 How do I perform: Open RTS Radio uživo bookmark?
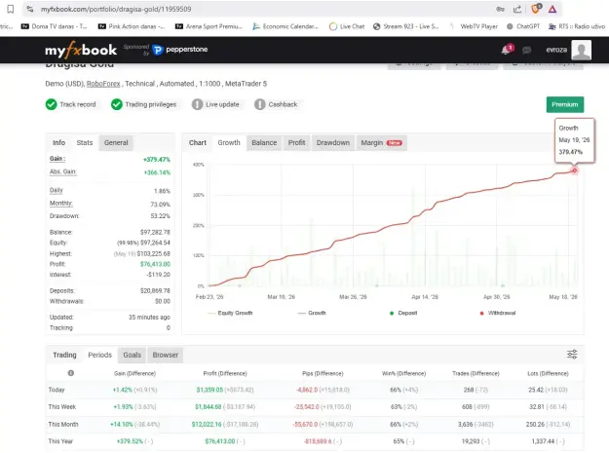[577, 26]
